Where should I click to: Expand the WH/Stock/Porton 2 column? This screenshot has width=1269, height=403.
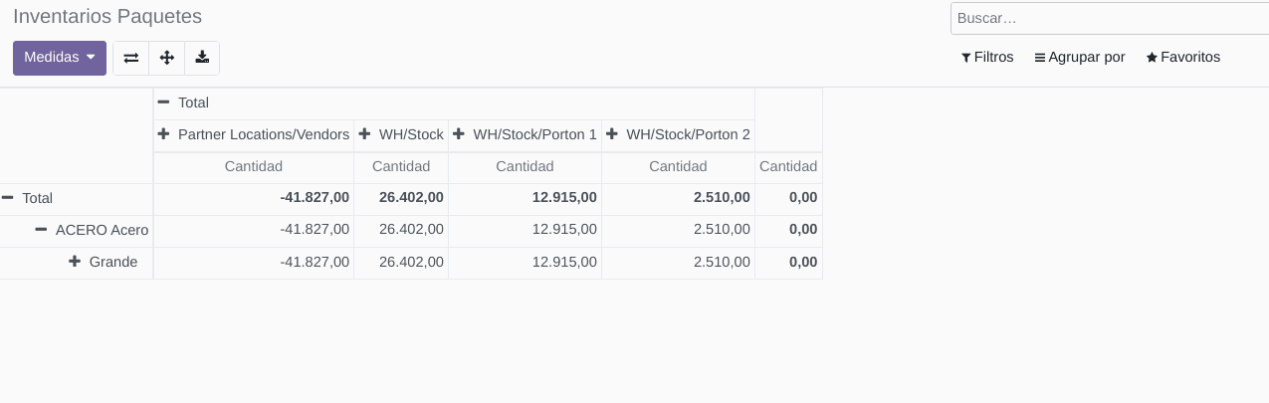point(679,134)
